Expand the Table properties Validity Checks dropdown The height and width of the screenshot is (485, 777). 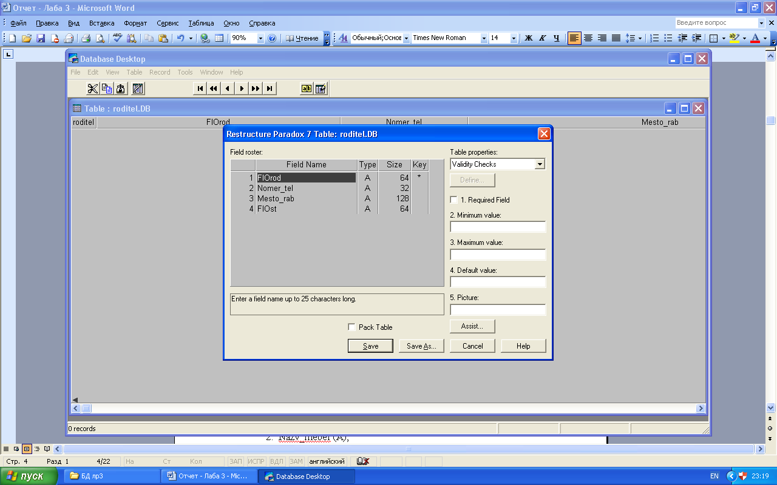tap(540, 164)
